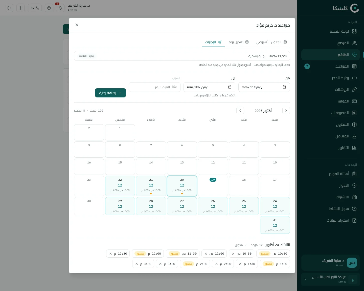Close the مواعيد د. كريم فؤاد dialog

tap(77, 25)
